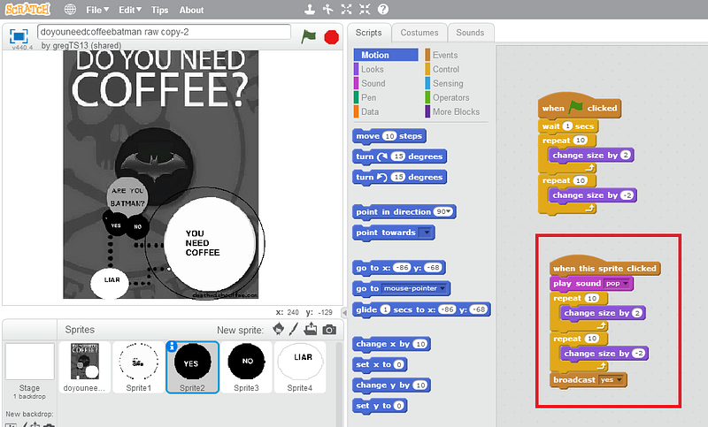
Task: Click the YES button on the stage
Action: click(x=116, y=225)
